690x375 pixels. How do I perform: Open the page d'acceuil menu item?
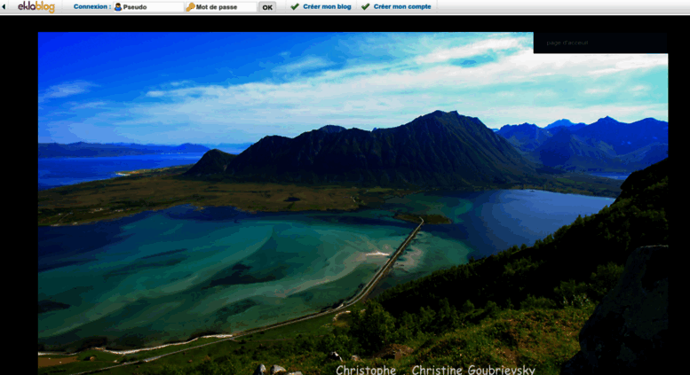click(567, 43)
